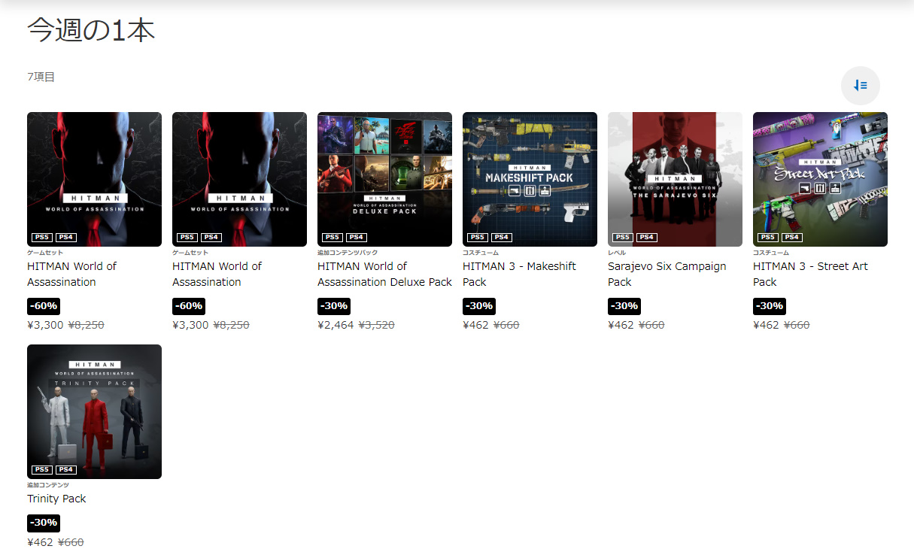Click the コスチューム label above Makeshift Pack title
The height and width of the screenshot is (549, 914).
[481, 253]
